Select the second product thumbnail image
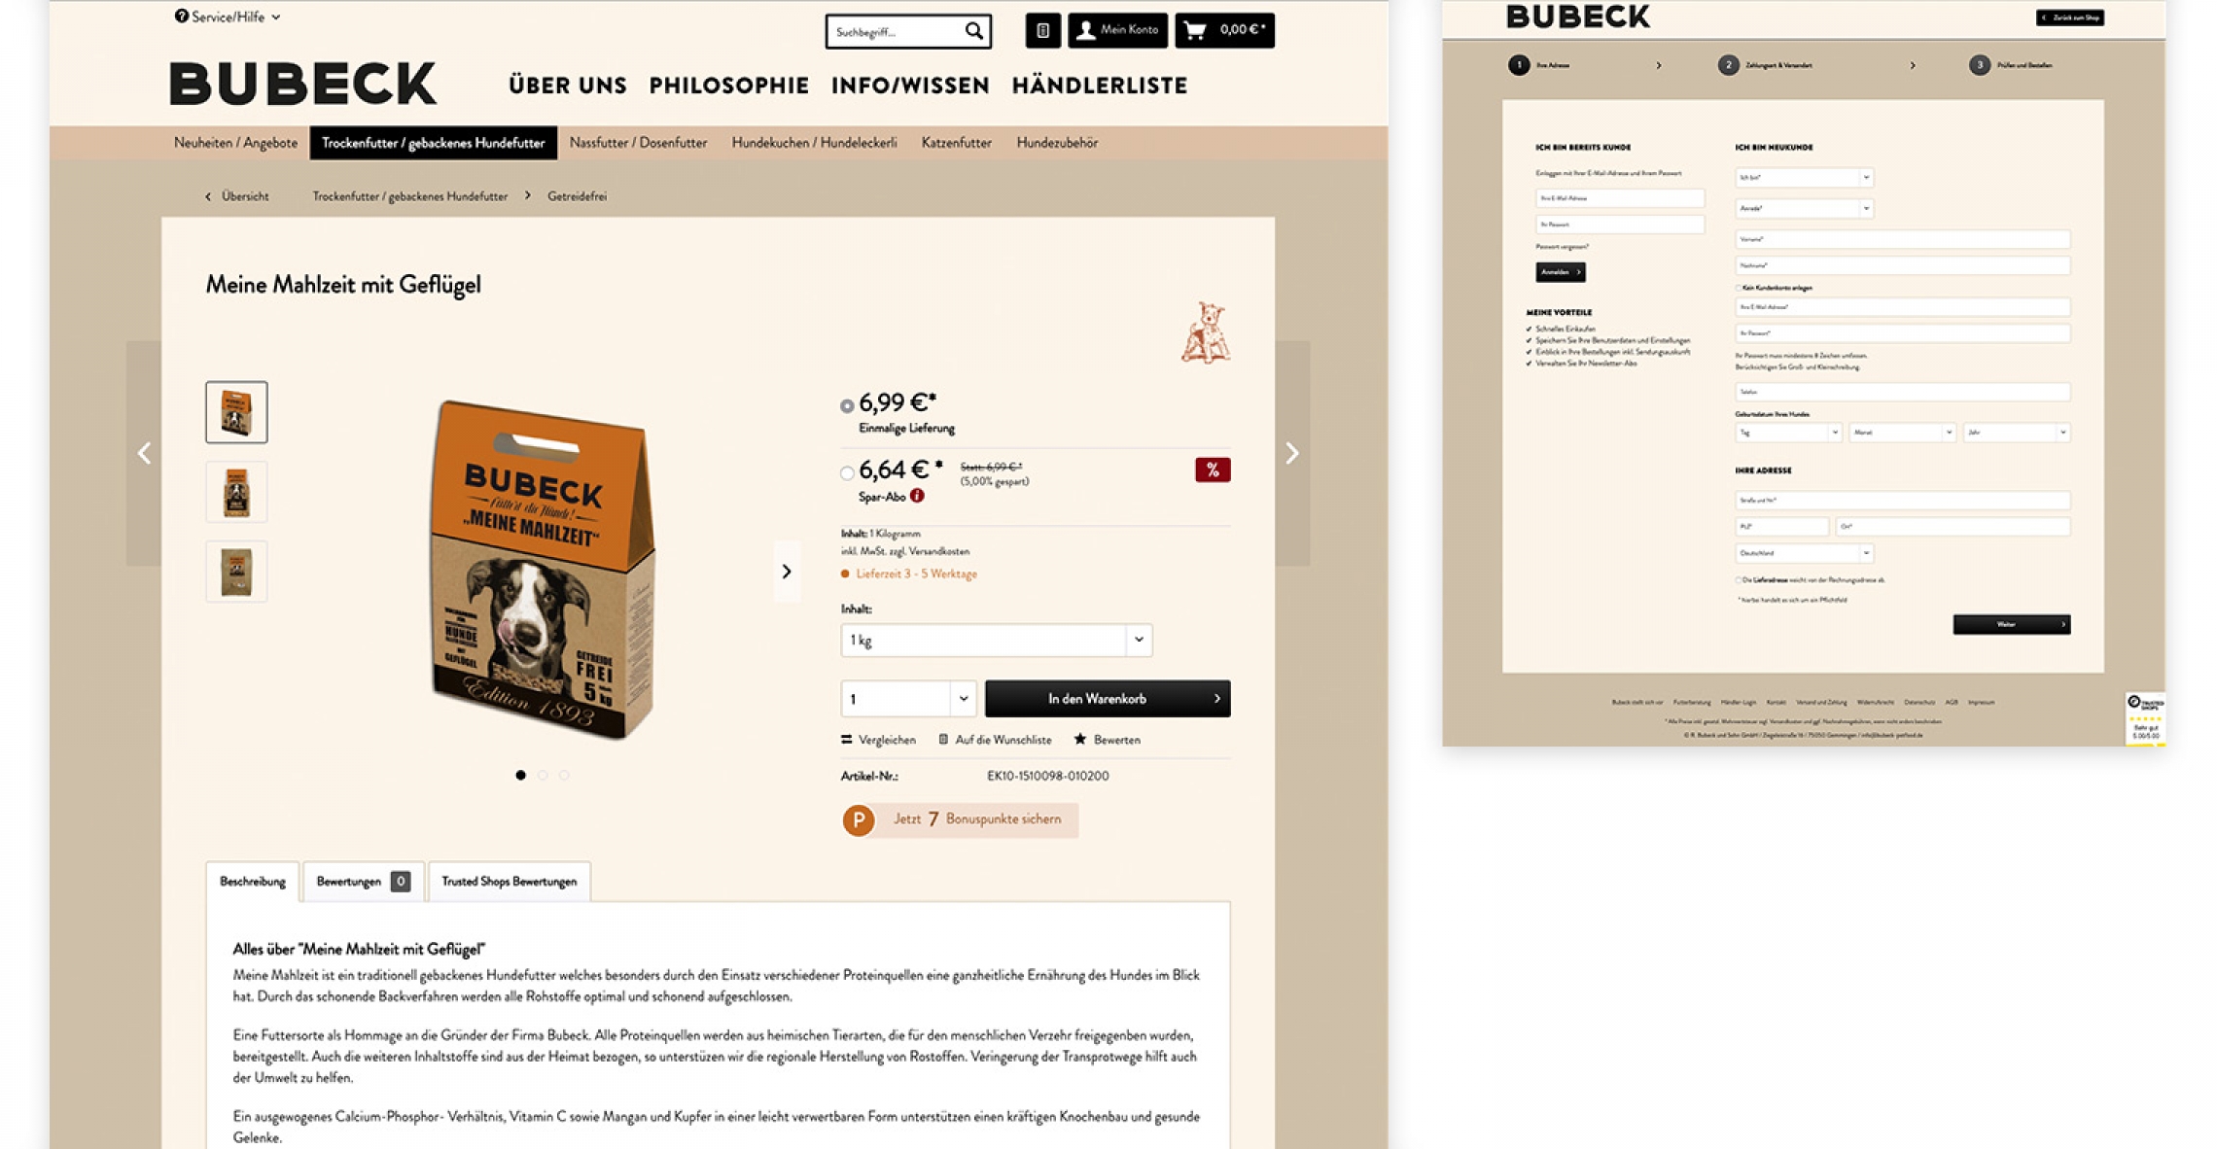 click(236, 492)
